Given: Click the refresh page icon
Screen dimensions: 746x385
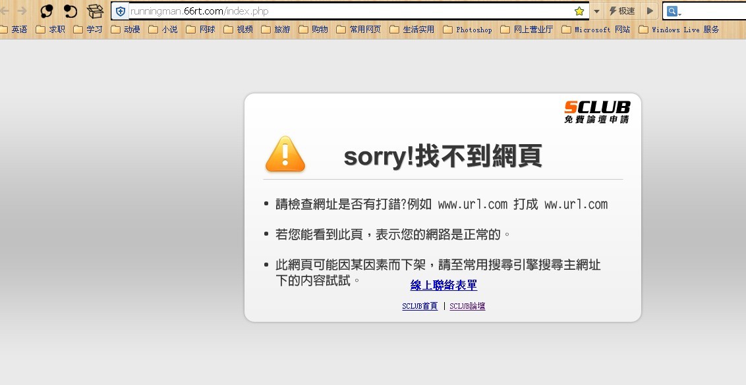Looking at the screenshot, I should click(x=46, y=11).
